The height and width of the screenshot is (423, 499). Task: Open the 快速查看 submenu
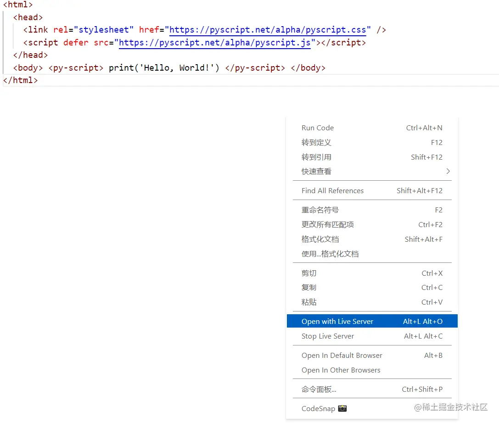pos(372,172)
